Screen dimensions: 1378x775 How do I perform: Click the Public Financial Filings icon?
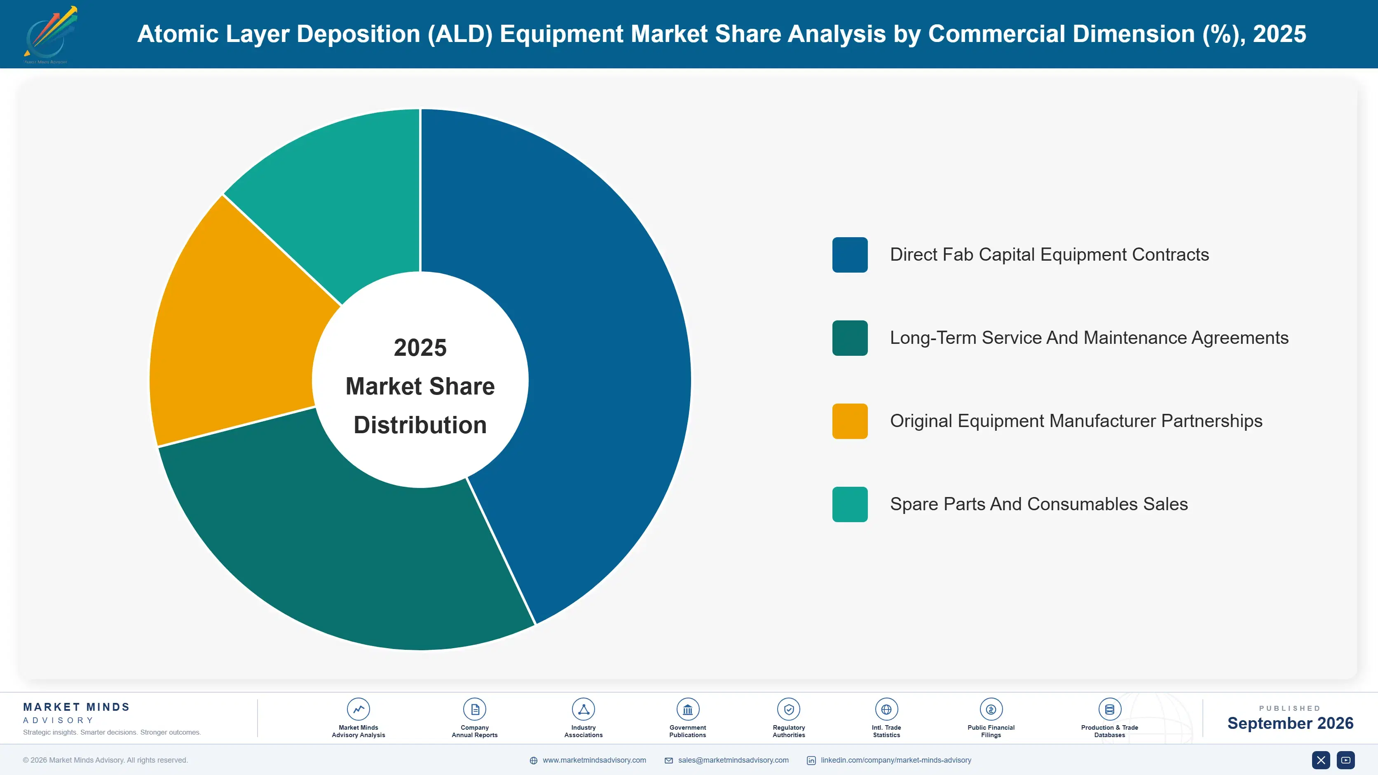click(x=991, y=709)
